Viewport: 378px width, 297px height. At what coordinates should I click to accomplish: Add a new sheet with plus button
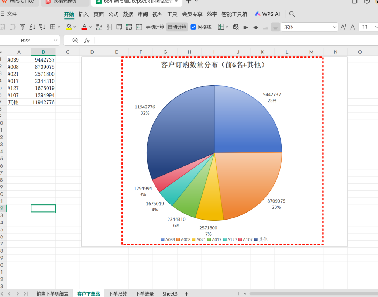tap(186, 294)
